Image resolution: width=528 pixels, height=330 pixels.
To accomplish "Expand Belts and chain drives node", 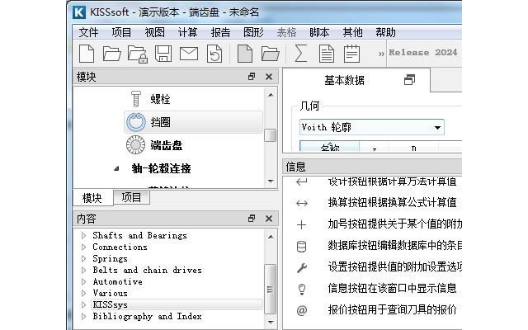I will coord(83,270).
